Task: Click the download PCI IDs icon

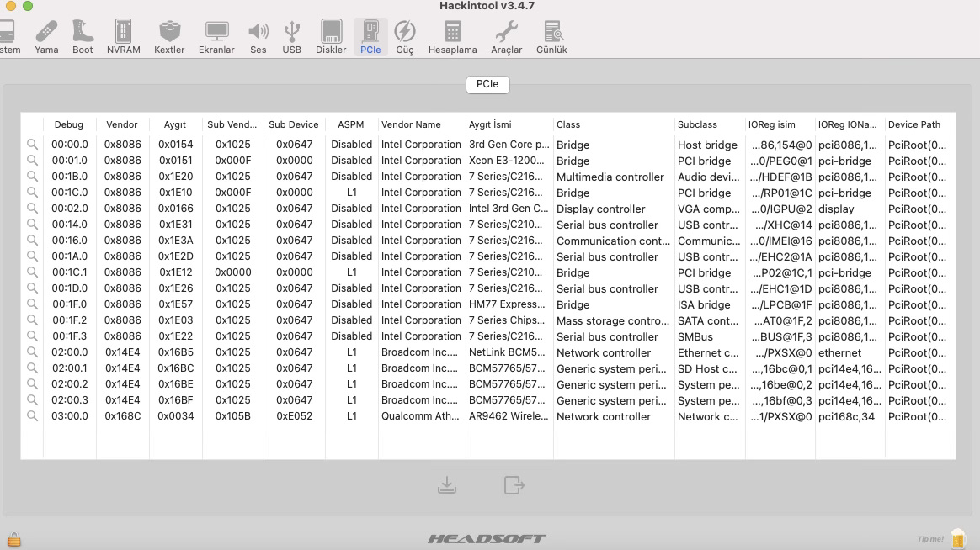Action: point(447,485)
